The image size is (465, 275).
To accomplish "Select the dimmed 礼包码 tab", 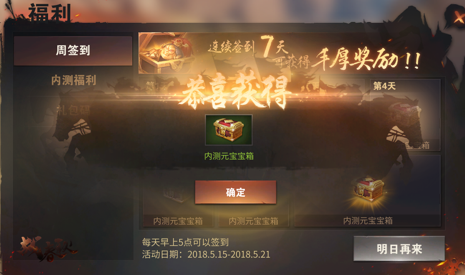I will (73, 111).
